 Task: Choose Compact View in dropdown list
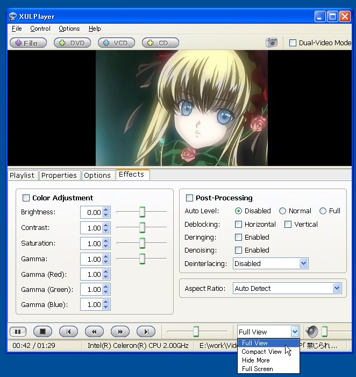(268, 352)
